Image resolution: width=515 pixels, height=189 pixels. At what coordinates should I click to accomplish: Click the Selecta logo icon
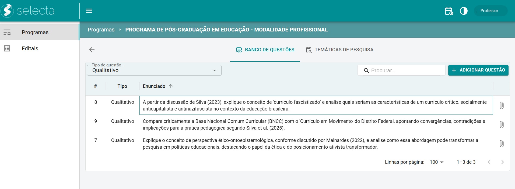click(x=7, y=11)
